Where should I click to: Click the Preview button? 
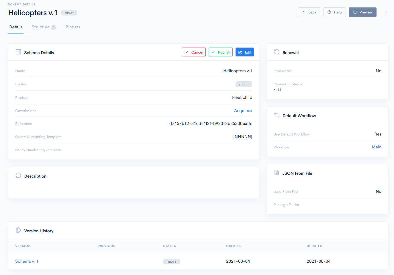pos(362,12)
